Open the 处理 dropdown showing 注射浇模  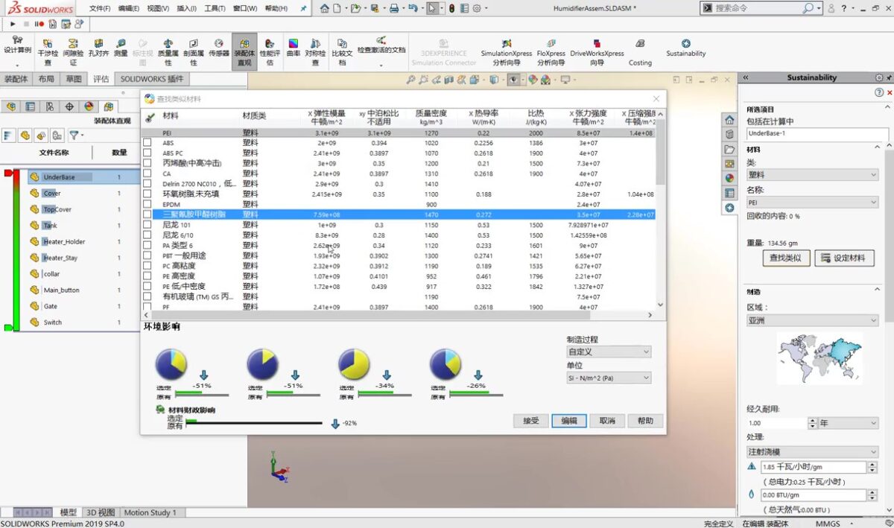(x=812, y=451)
